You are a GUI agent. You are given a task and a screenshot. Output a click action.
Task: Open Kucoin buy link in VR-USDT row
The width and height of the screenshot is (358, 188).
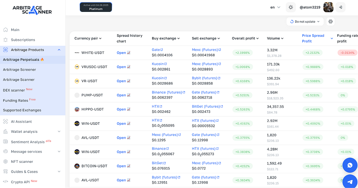pyautogui.click(x=159, y=78)
